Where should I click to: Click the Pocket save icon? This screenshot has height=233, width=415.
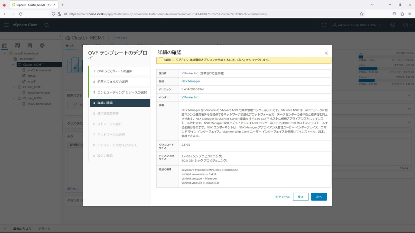[x=394, y=14]
